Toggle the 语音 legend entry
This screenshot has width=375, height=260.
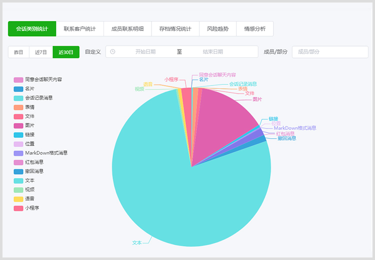[x=24, y=199]
